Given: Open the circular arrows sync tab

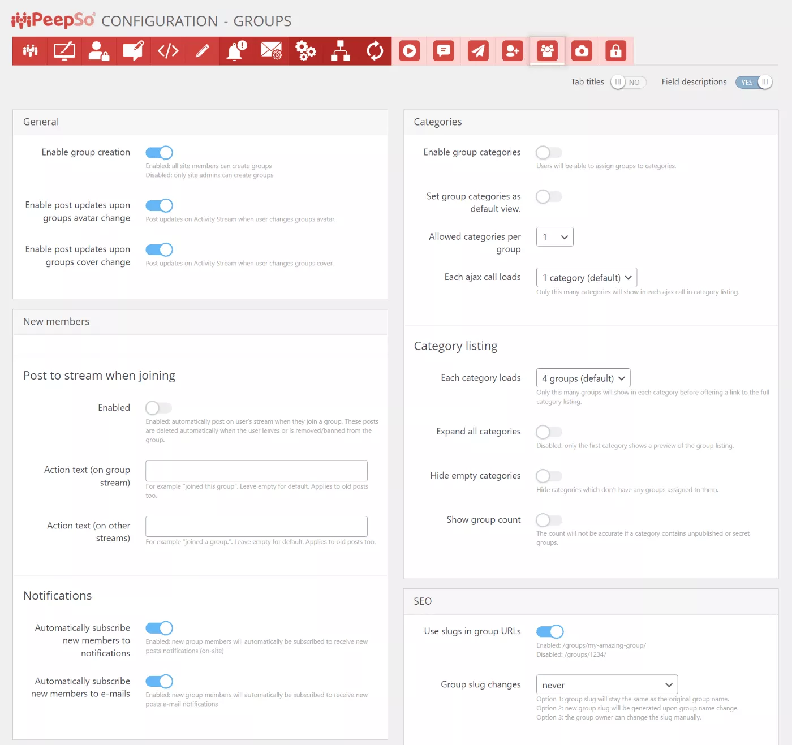Looking at the screenshot, I should pyautogui.click(x=375, y=51).
